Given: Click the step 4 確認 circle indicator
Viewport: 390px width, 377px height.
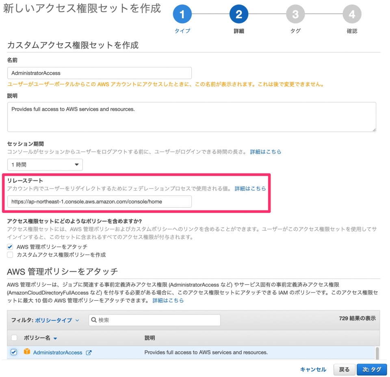Looking at the screenshot, I should [x=352, y=14].
